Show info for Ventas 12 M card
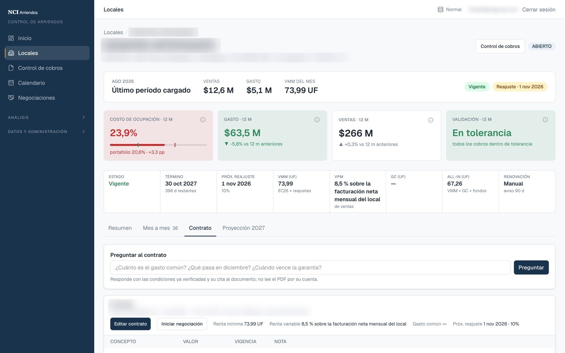This screenshot has height=353, width=565. (x=430, y=120)
